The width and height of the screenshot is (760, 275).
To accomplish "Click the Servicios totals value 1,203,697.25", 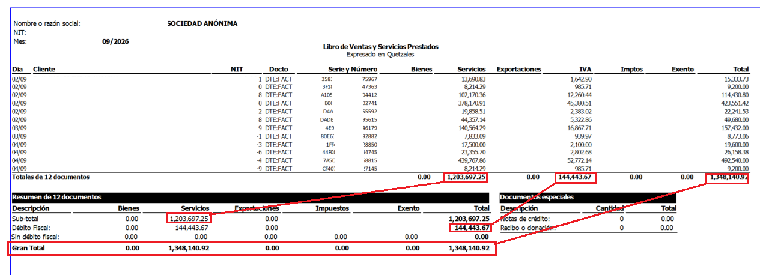I will point(466,177).
